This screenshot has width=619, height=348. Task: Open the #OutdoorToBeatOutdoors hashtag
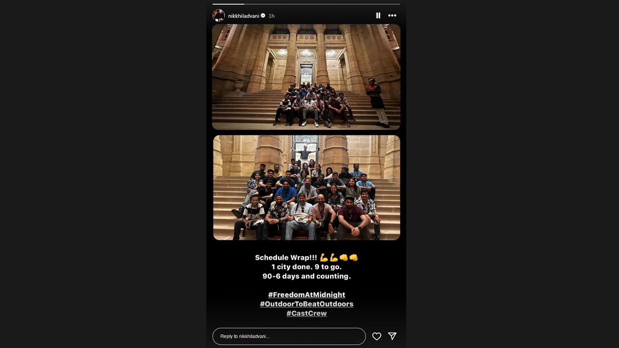click(306, 304)
